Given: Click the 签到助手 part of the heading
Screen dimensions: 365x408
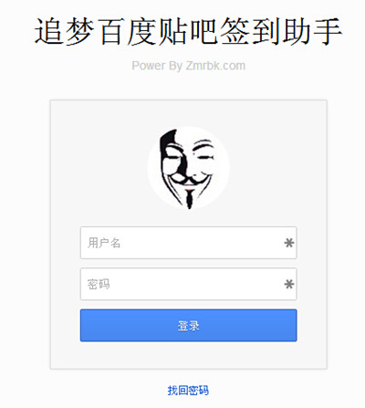Looking at the screenshot, I should coord(281,31).
